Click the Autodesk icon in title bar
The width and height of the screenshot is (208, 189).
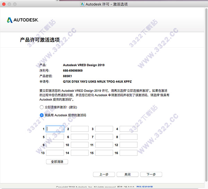click(82, 4)
